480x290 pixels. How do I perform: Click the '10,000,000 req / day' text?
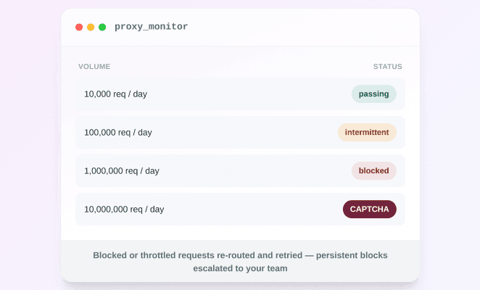point(124,209)
